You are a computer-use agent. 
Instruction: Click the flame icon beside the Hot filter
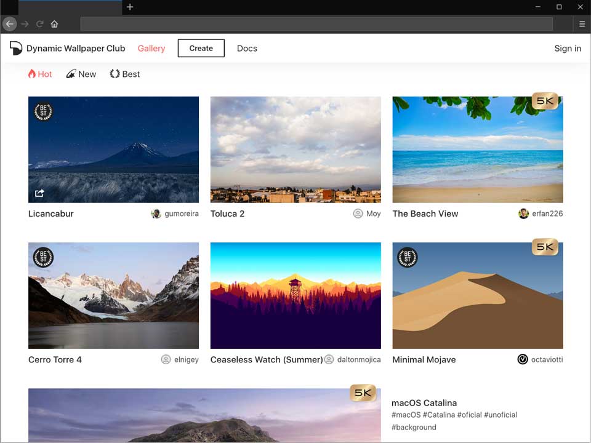pyautogui.click(x=31, y=74)
